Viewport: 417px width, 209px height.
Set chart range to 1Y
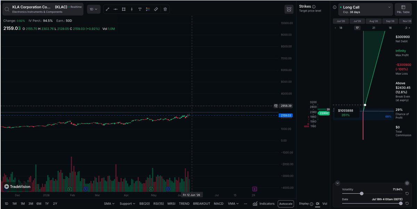click(47, 204)
